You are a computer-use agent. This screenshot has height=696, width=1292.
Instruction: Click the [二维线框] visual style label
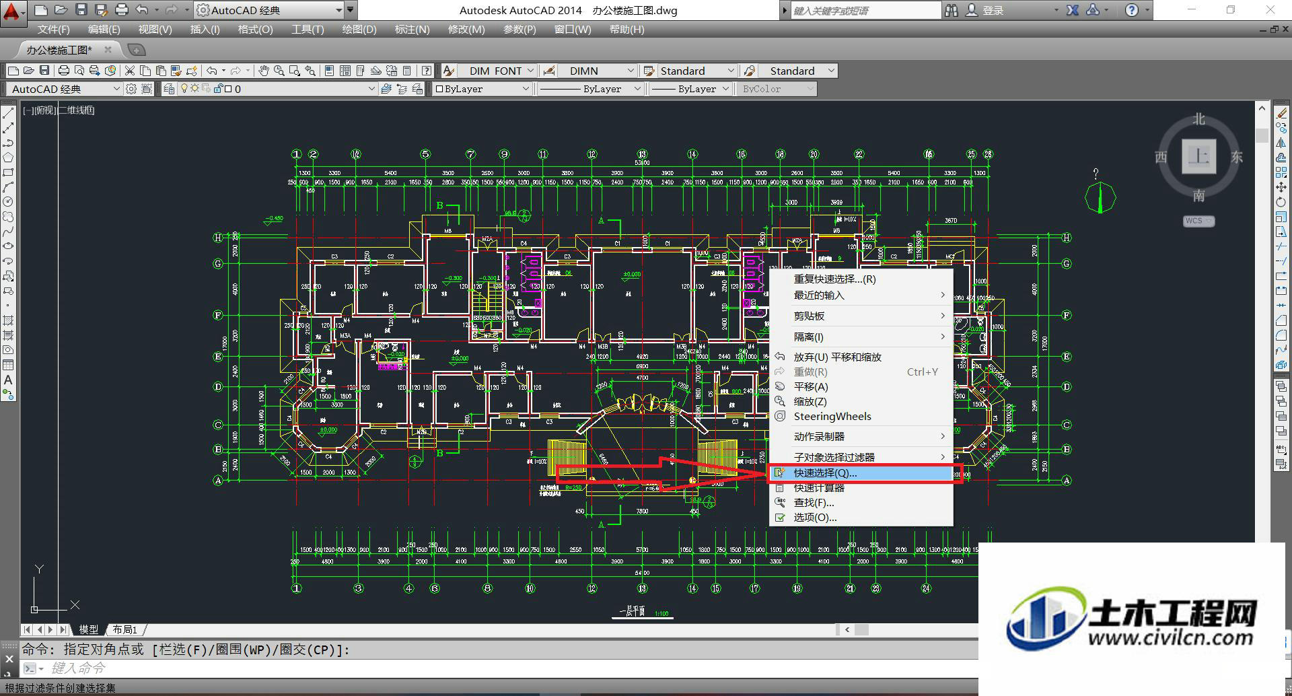point(76,110)
